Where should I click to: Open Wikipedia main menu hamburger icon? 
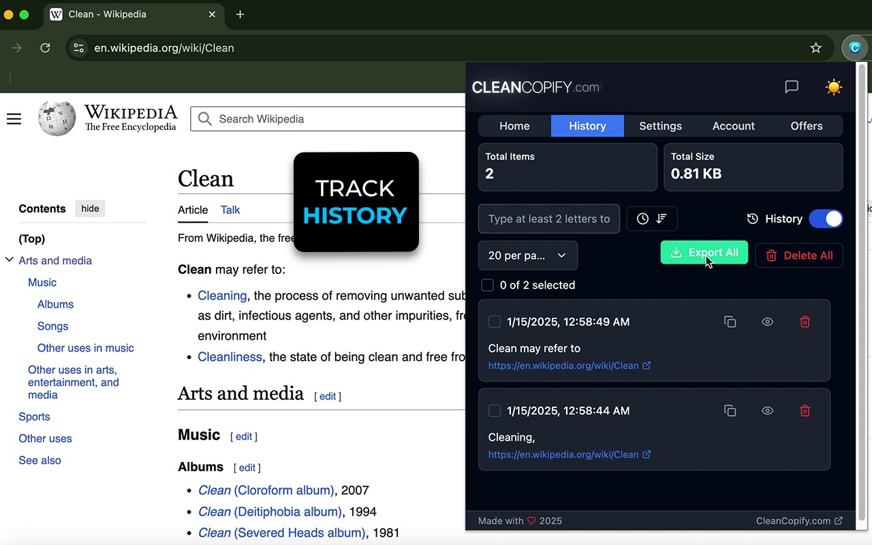click(14, 119)
